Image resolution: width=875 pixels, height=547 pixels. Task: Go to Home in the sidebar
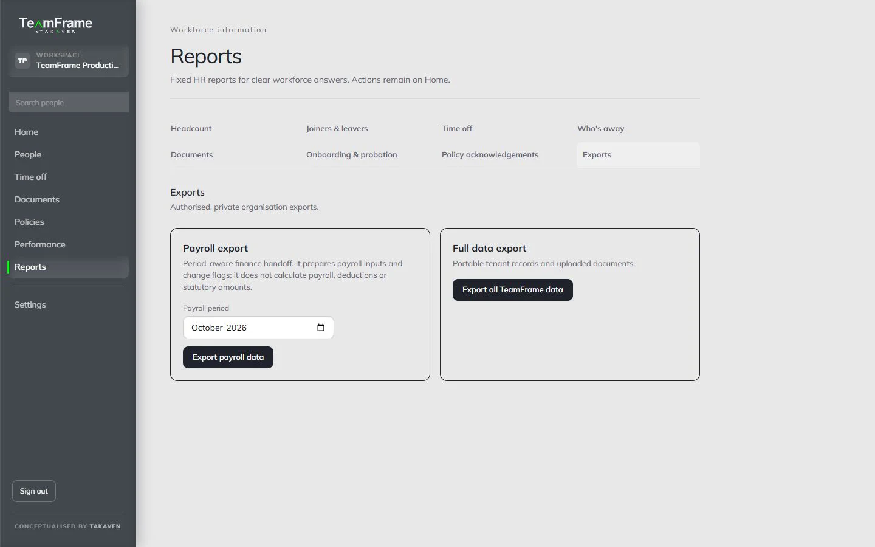[68, 132]
